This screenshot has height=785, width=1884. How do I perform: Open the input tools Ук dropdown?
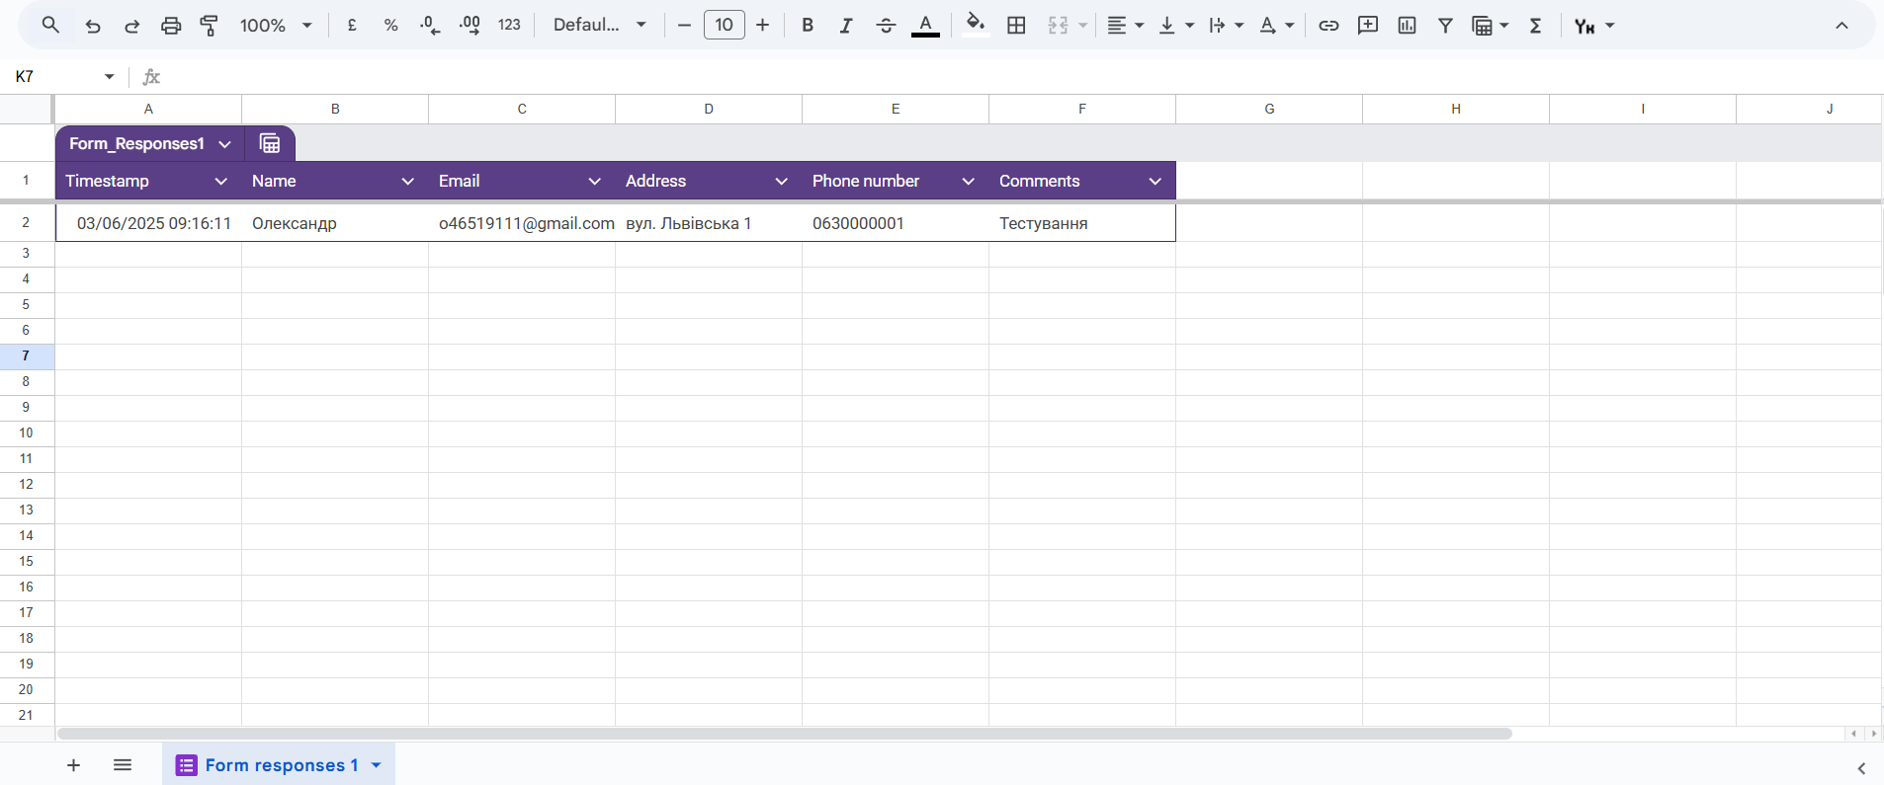pos(1594,26)
